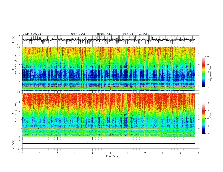The height and width of the screenshot is (172, 223).
Task: Select the date text "Sep. 8 , 2017"
Action: click(79, 34)
